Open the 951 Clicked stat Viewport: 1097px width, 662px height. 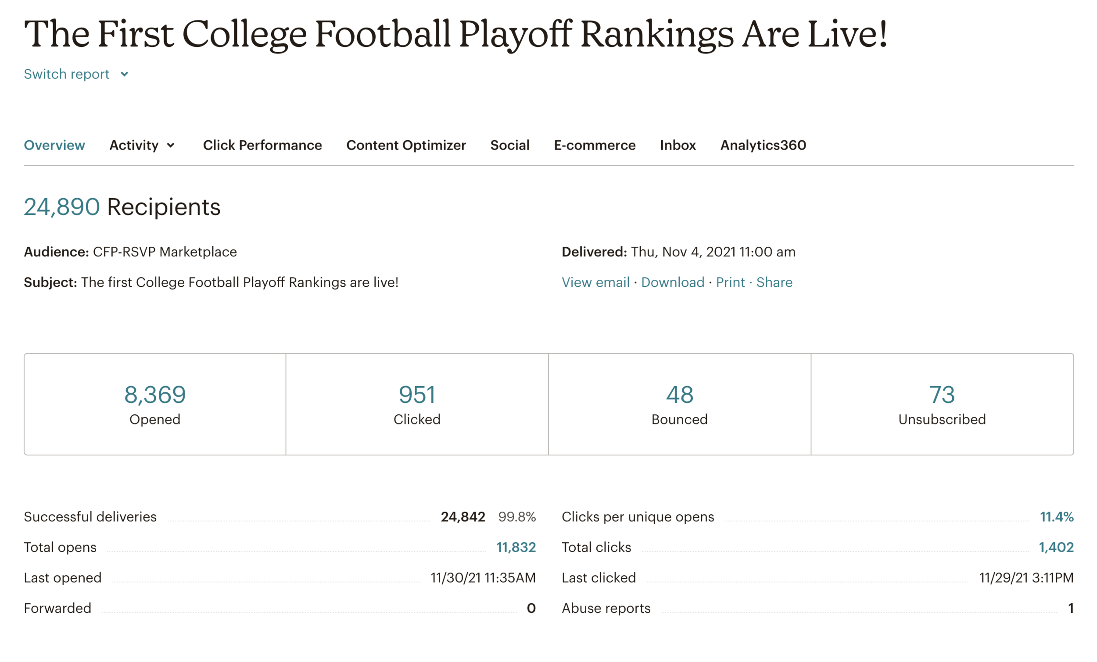tap(417, 395)
